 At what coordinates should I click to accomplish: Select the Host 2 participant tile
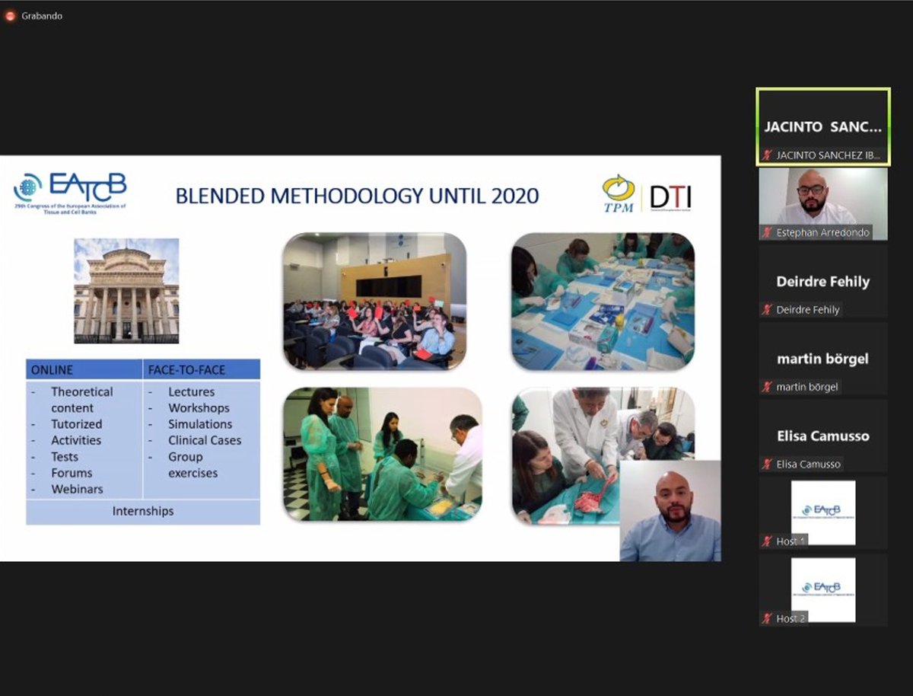(822, 590)
